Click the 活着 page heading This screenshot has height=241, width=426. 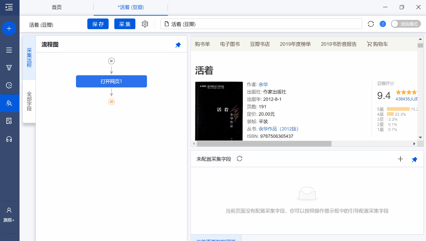pos(204,70)
